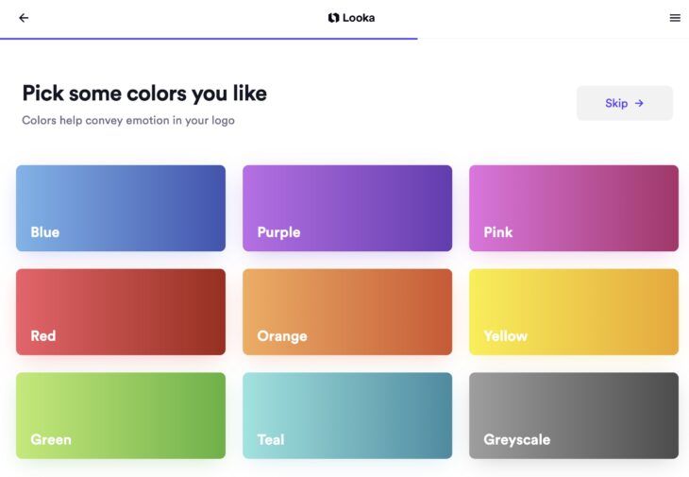The height and width of the screenshot is (477, 689).
Task: Click the arrow icon inside Skip button
Action: [x=639, y=103]
